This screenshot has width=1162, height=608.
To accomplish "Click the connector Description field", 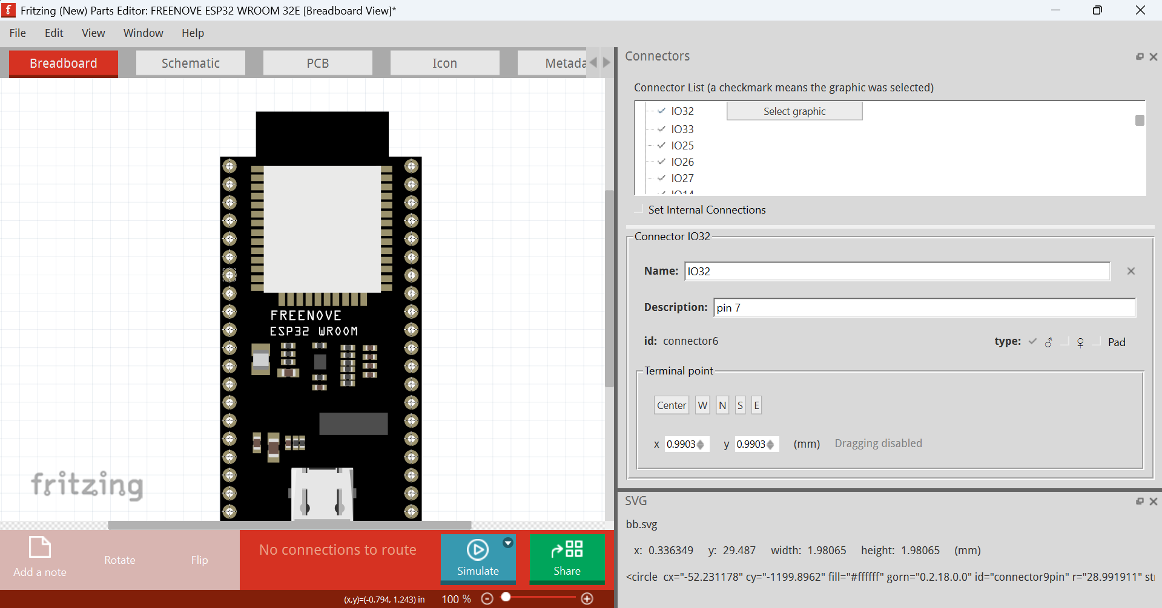I will tap(925, 307).
